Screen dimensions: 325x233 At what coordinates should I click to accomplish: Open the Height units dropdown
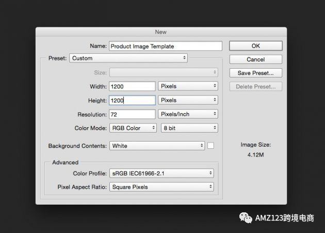188,100
